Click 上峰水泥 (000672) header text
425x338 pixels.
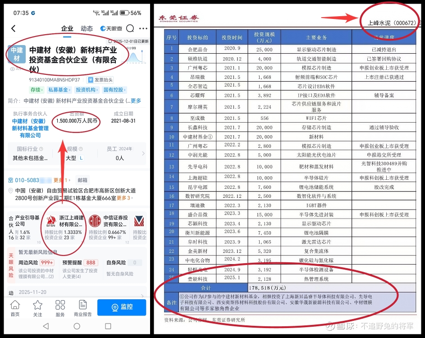click(392, 23)
